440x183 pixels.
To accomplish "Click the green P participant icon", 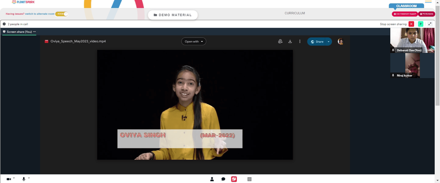I will tap(421, 24).
